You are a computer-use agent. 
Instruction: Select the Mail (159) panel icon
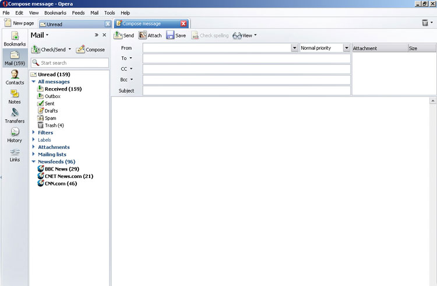(x=15, y=55)
